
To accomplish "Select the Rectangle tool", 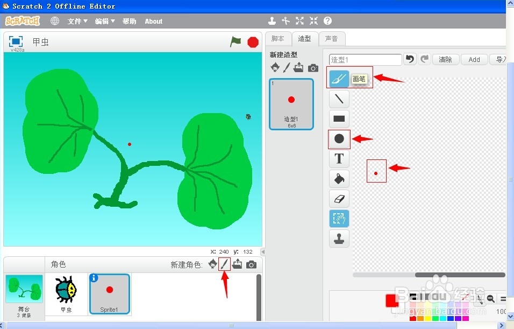I will click(x=339, y=118).
